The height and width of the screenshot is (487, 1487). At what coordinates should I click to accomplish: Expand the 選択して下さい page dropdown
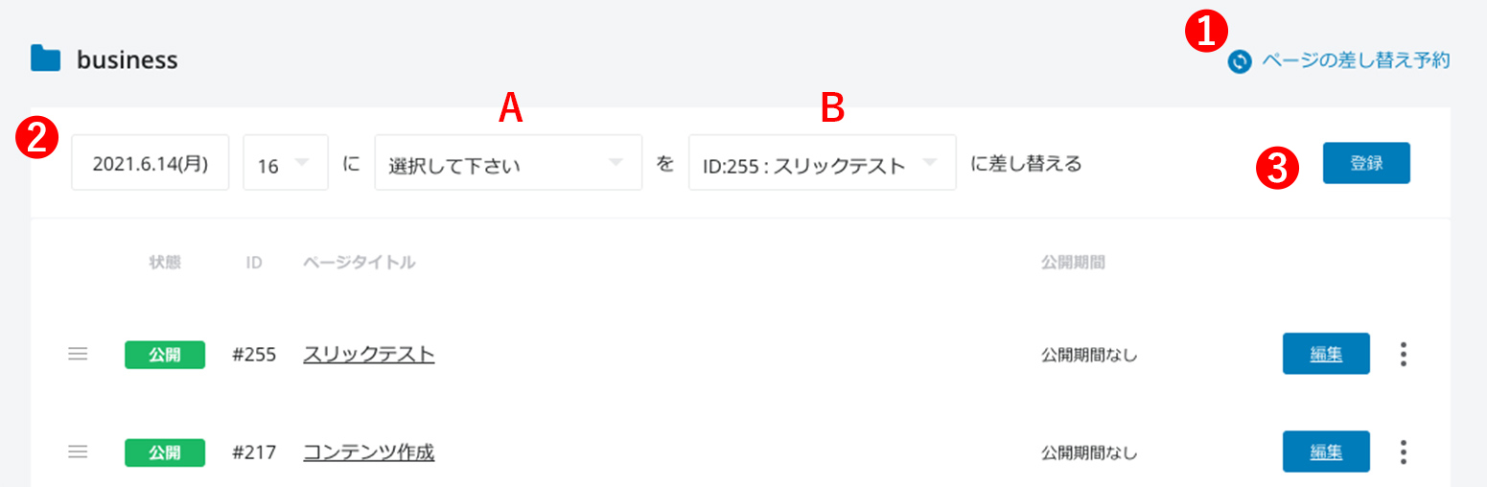508,163
